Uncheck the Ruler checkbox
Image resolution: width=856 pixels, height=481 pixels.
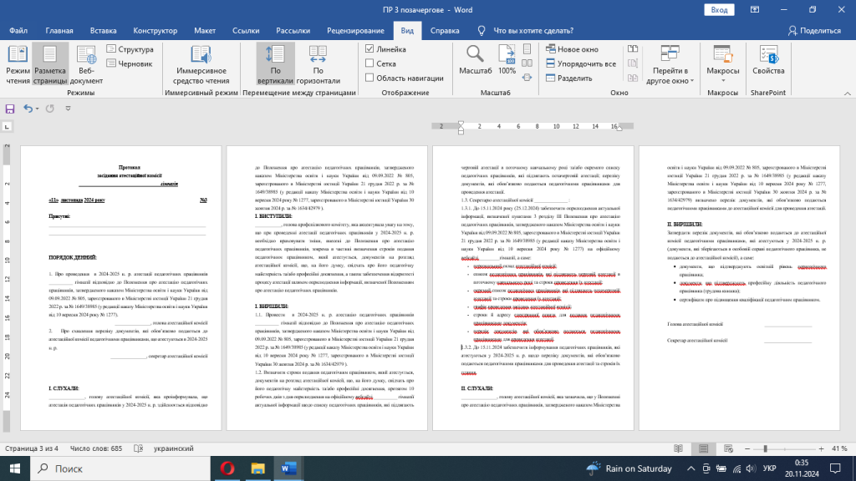click(369, 49)
